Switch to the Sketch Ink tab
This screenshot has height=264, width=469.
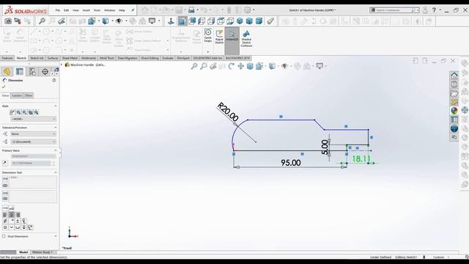coord(37,58)
